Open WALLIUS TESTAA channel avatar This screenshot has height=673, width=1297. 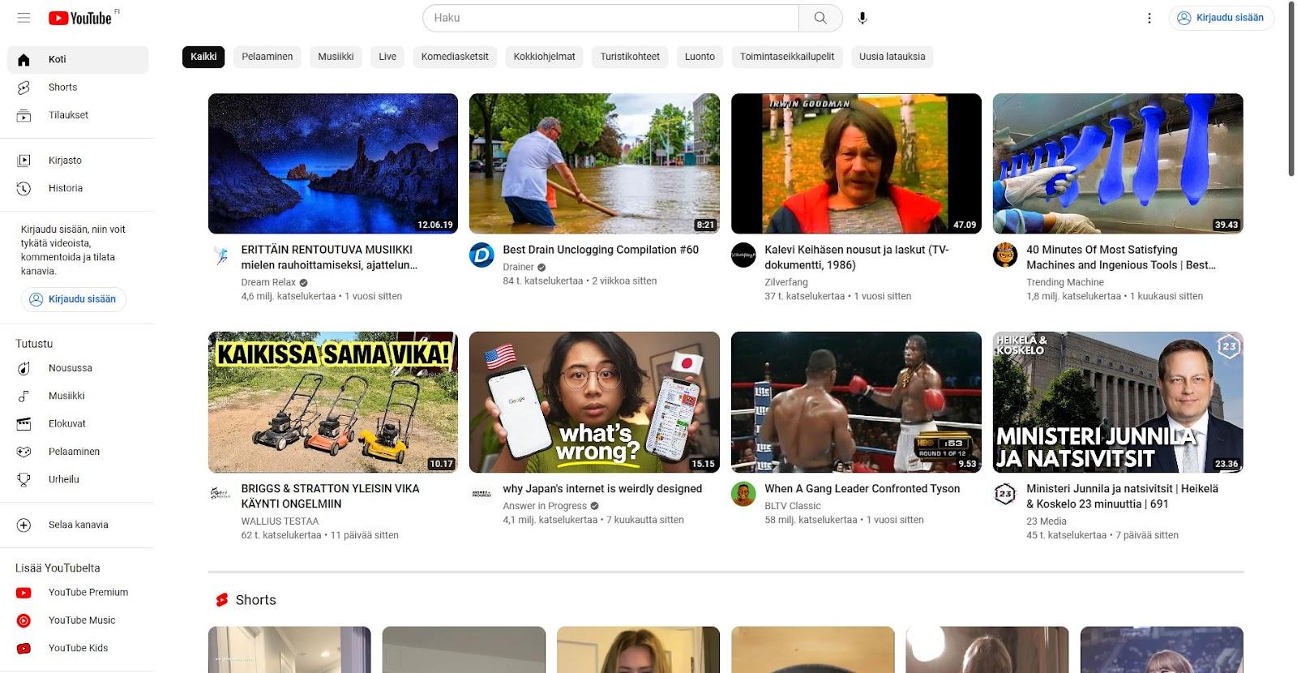(x=220, y=494)
